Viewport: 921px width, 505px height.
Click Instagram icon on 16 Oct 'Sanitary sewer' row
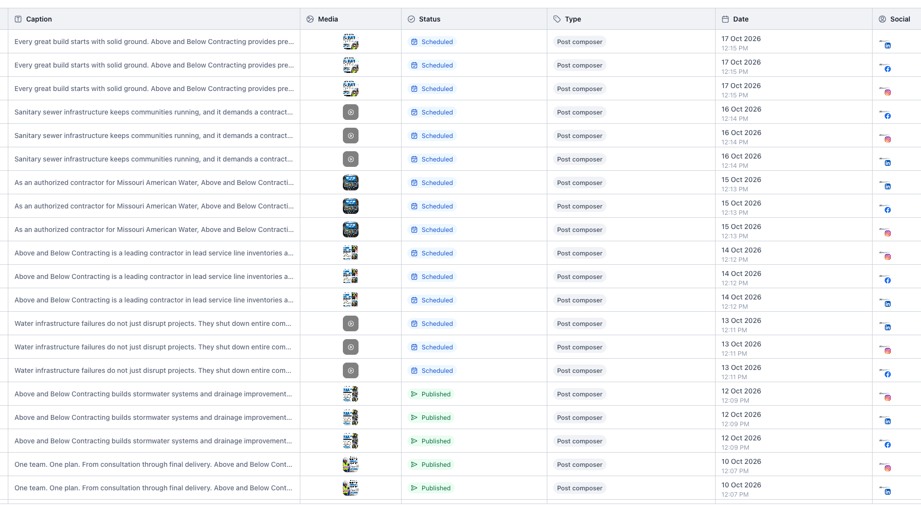(888, 139)
